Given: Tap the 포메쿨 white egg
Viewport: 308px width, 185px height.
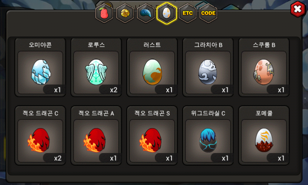Looking at the screenshot, I should pyautogui.click(x=264, y=136).
